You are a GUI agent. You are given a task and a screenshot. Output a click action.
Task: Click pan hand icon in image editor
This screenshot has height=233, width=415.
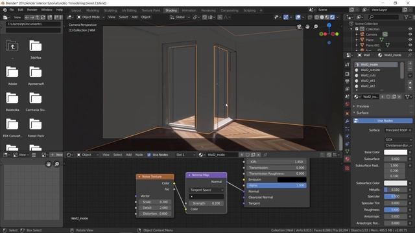[x=49, y=164]
